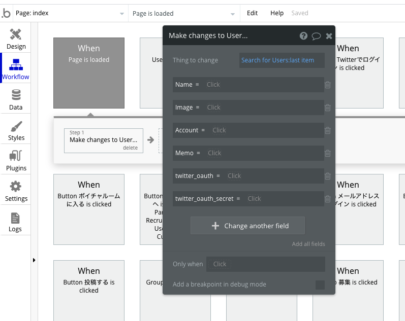The width and height of the screenshot is (405, 321).
Task: Delete the Name field row
Action: [x=328, y=85]
